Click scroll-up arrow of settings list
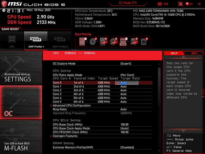 [x=159, y=64]
